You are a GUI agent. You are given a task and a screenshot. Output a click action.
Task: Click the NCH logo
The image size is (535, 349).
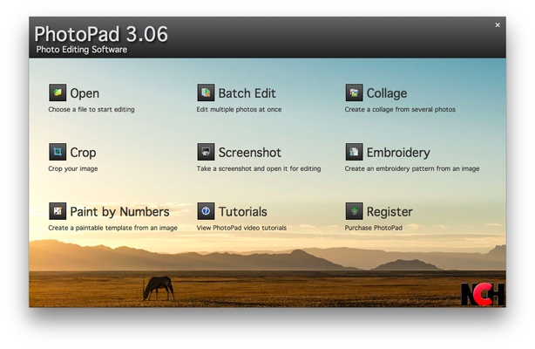[483, 294]
